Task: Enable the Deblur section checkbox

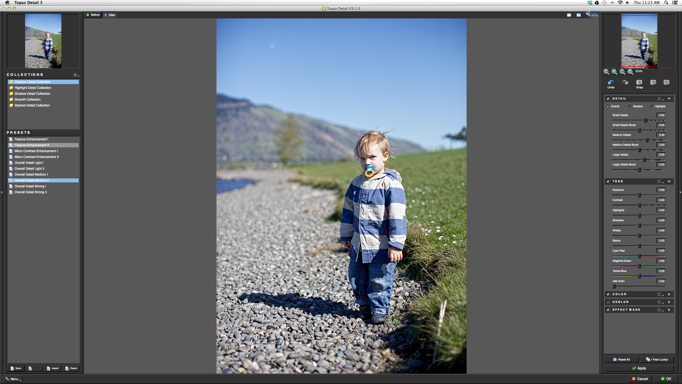Action: pos(608,302)
